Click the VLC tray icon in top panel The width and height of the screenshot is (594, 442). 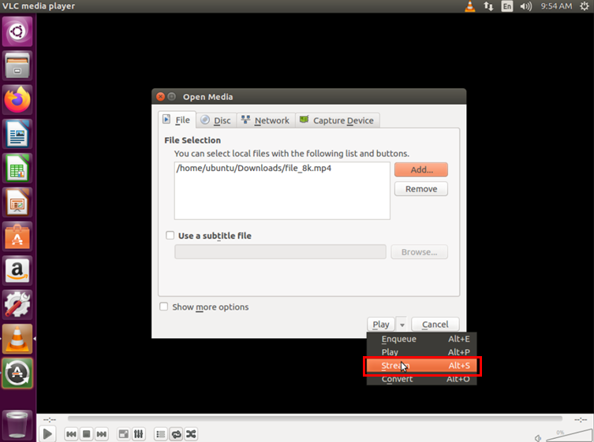(469, 6)
